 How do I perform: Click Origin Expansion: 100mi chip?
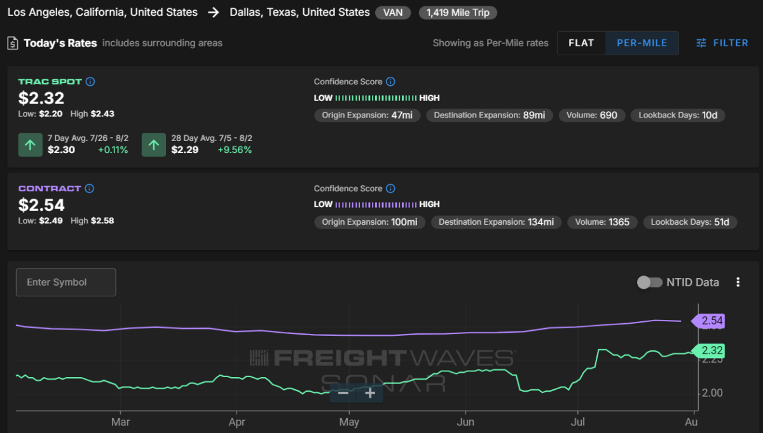pyautogui.click(x=370, y=222)
